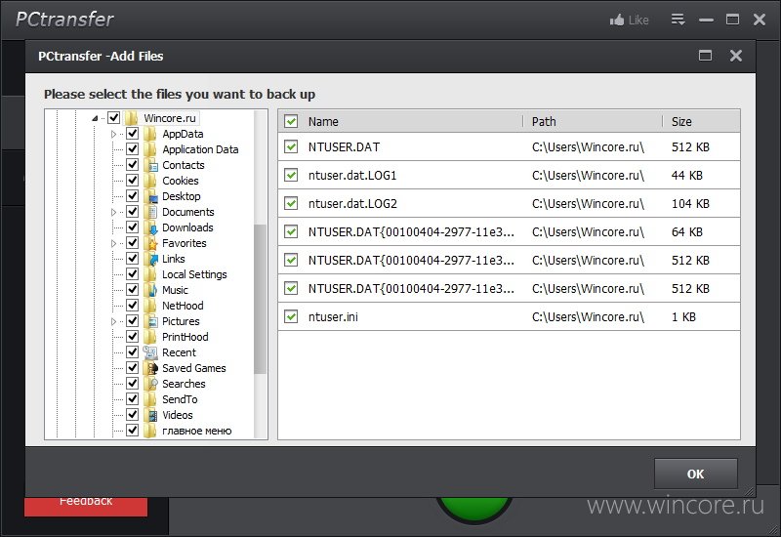Close the Add Files dialog
This screenshot has width=781, height=537.
coord(736,56)
